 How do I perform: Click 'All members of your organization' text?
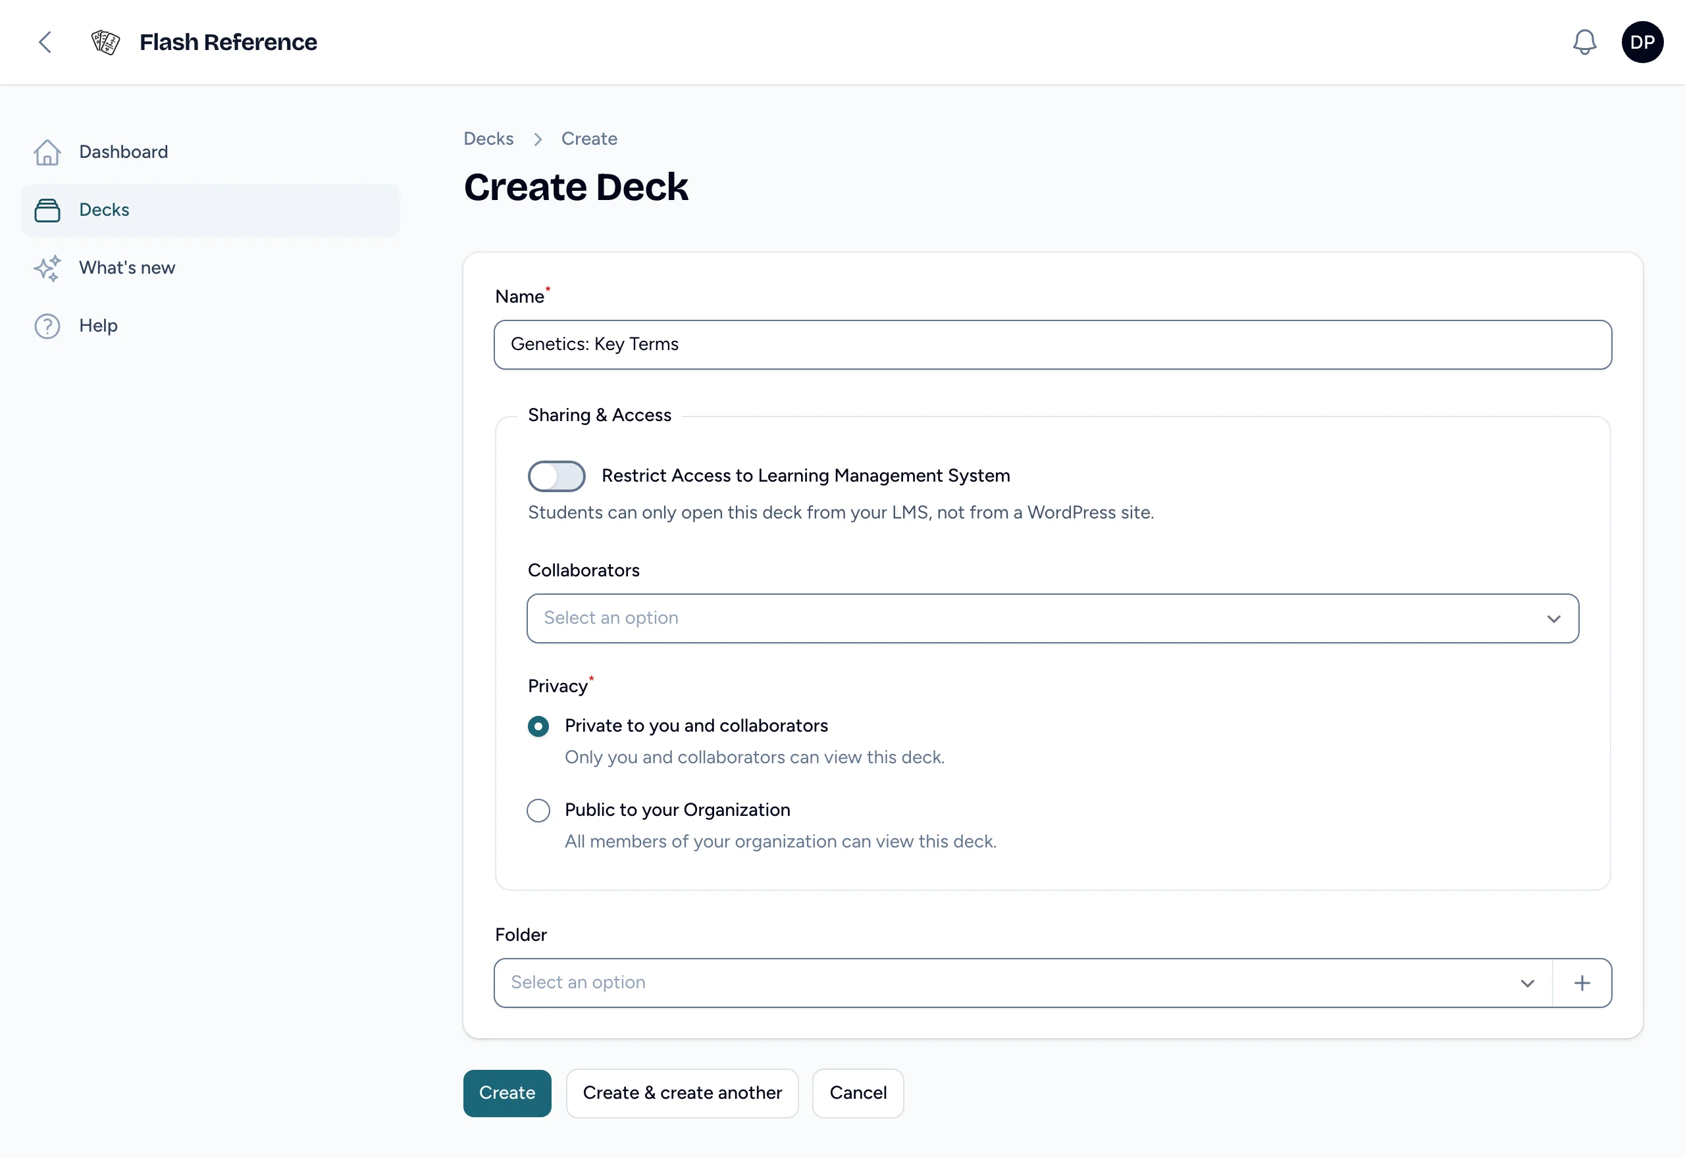[x=781, y=842]
